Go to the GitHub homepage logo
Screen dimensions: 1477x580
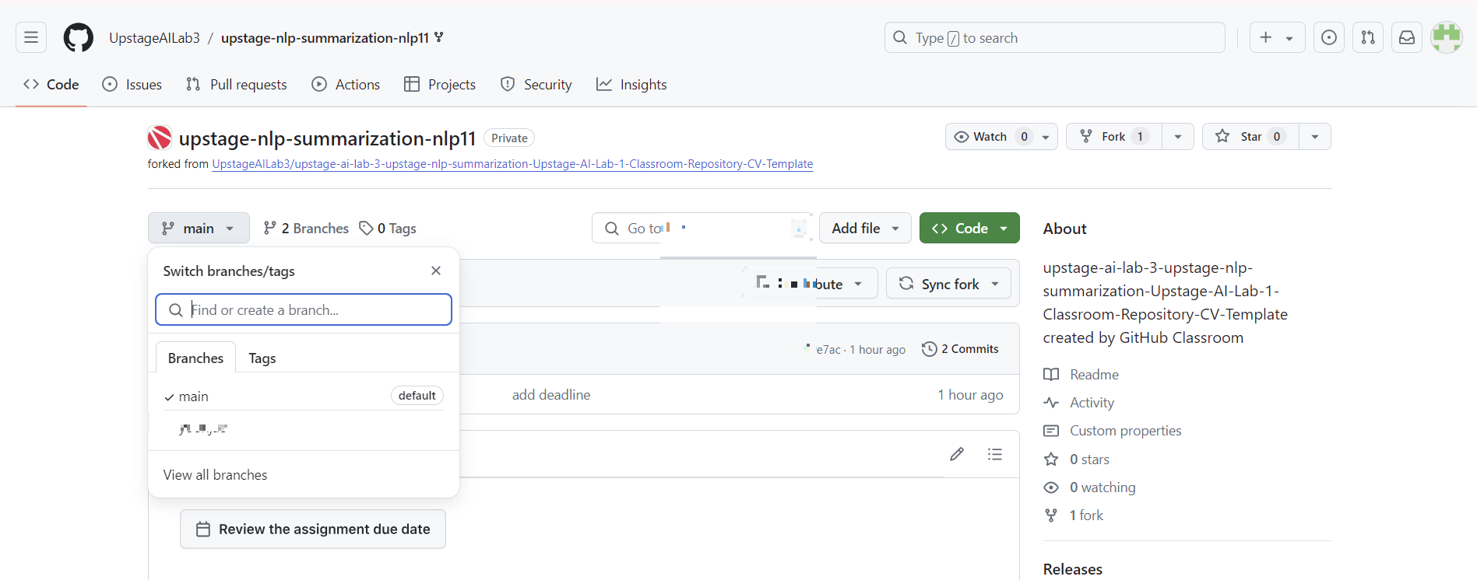point(78,37)
